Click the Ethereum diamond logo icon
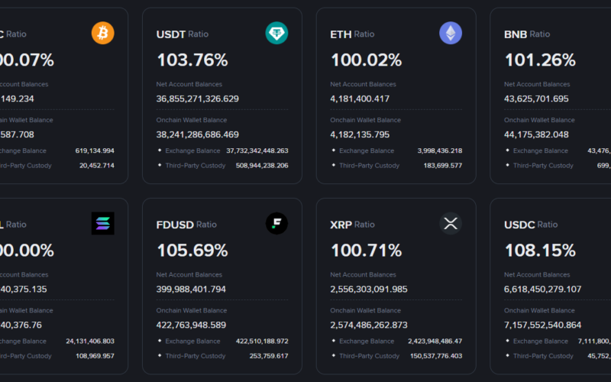 tap(451, 33)
